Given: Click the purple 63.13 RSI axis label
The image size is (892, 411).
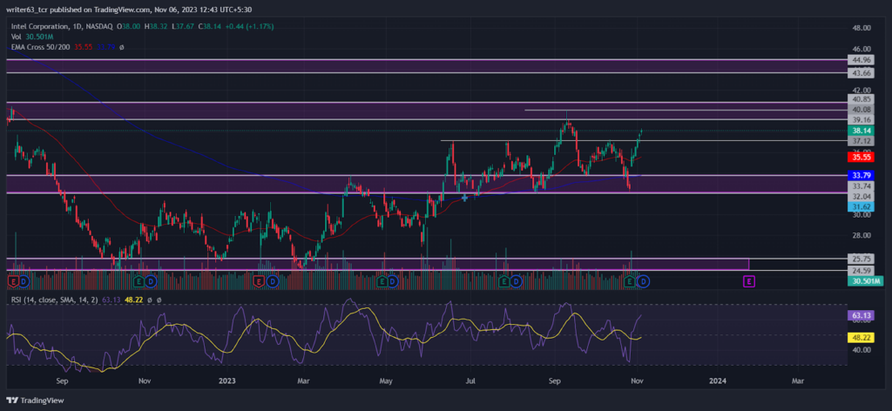Looking at the screenshot, I should 859,315.
